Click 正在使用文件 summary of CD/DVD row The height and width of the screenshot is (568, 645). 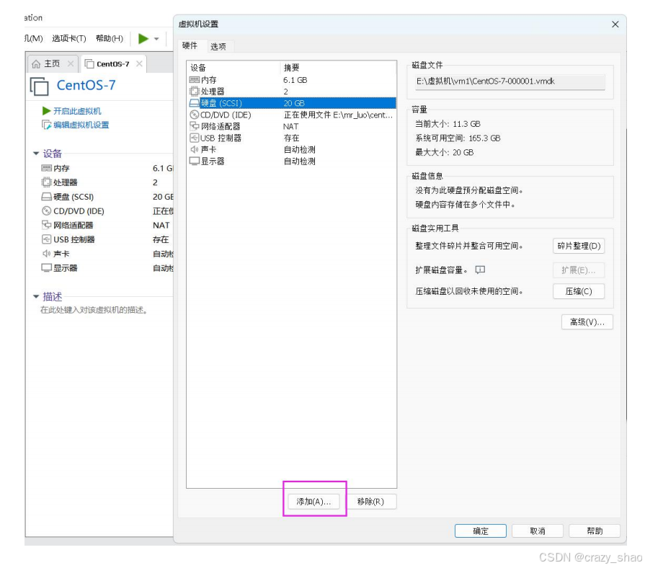[338, 115]
